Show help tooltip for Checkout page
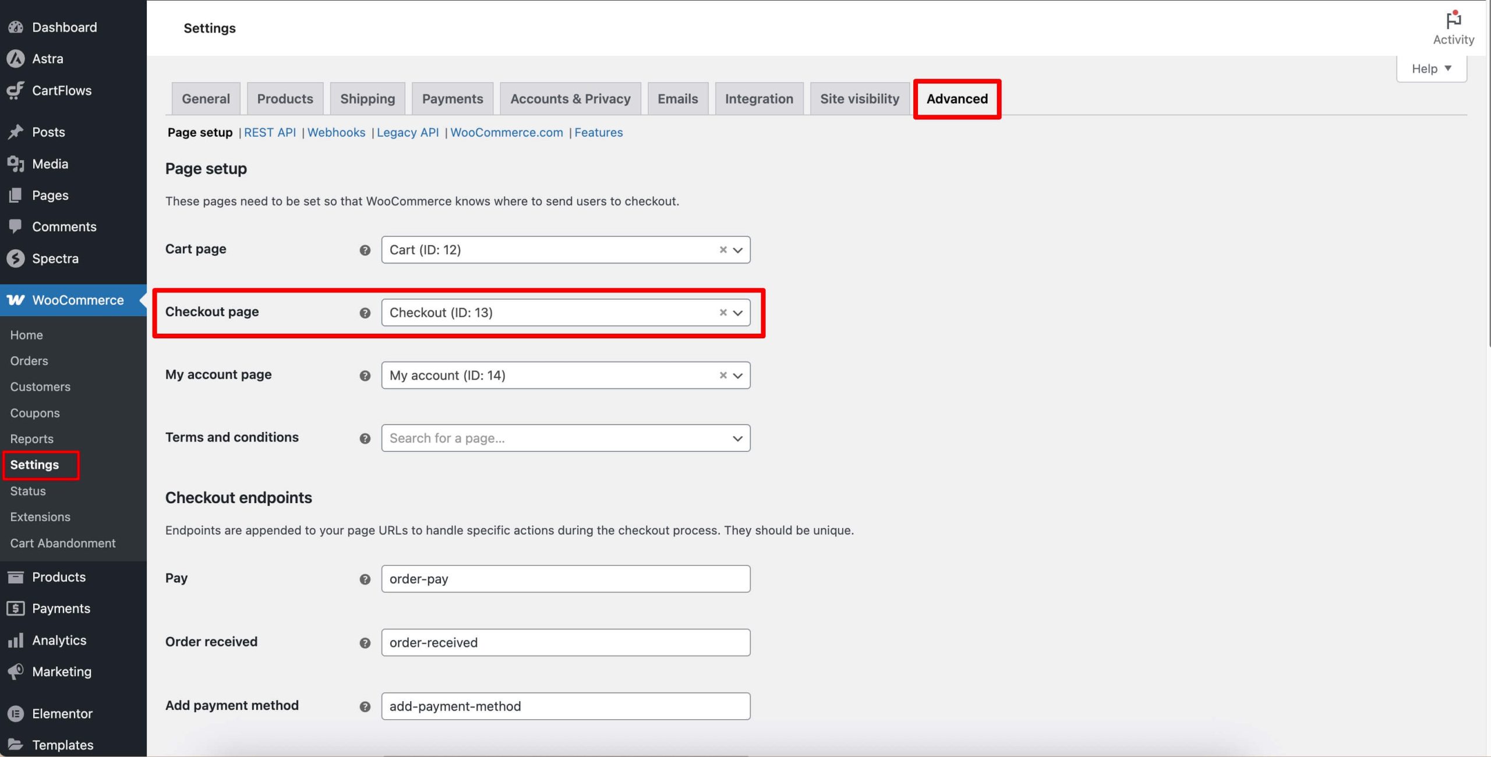This screenshot has width=1491, height=757. pos(365,313)
